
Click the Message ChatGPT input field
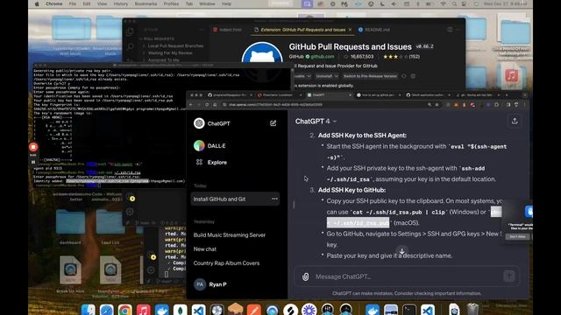406,276
